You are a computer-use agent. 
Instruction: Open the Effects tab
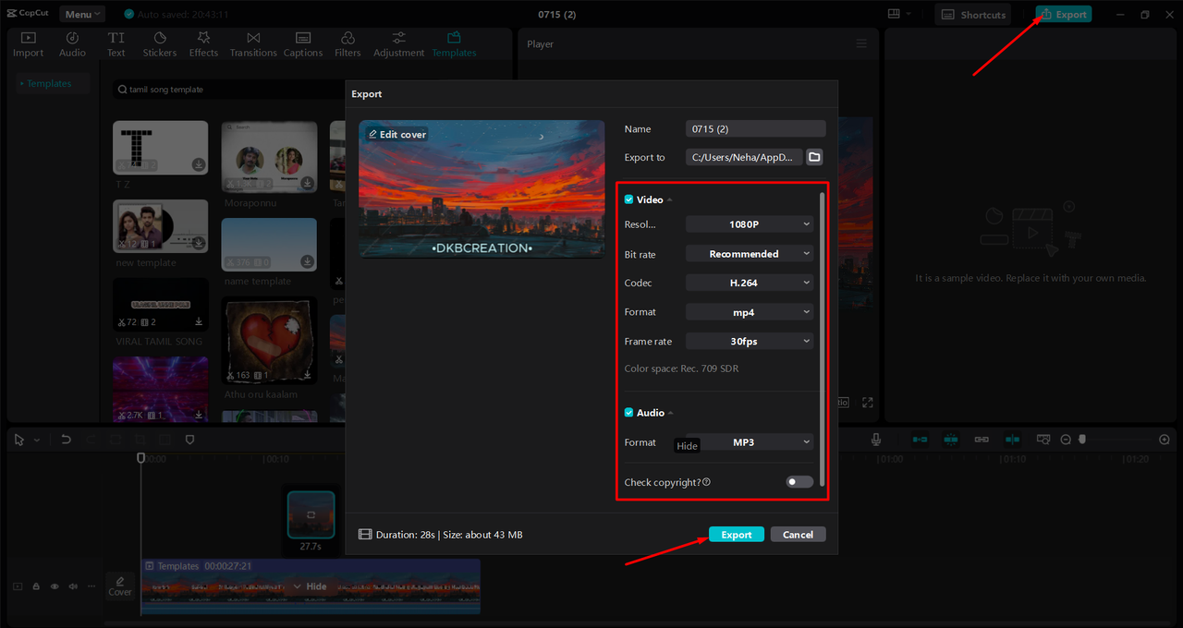203,44
